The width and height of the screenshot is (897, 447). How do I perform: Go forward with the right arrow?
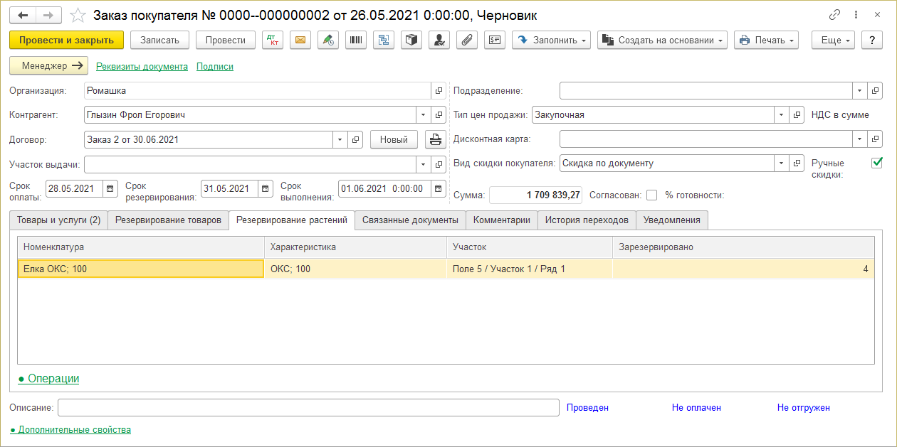48,15
